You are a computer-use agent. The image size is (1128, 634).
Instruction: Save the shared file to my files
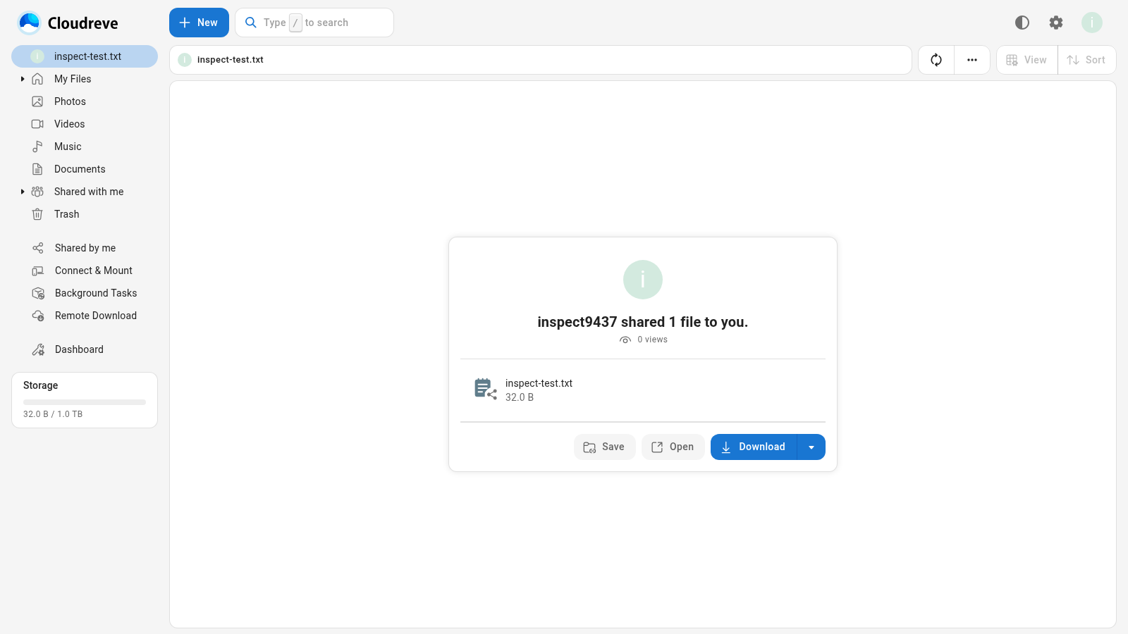pyautogui.click(x=604, y=447)
